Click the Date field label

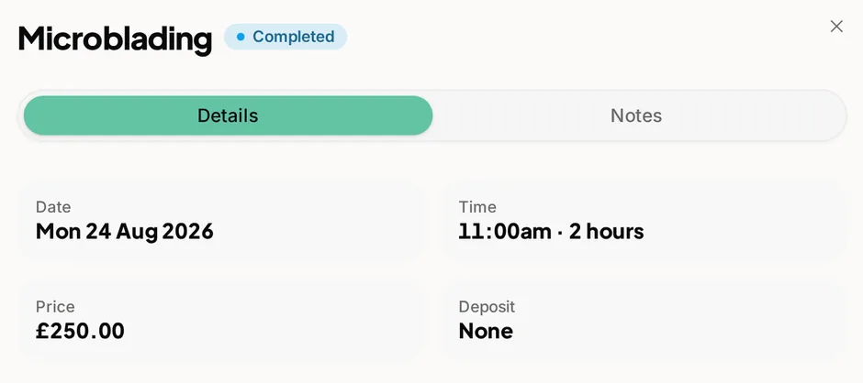(x=53, y=207)
